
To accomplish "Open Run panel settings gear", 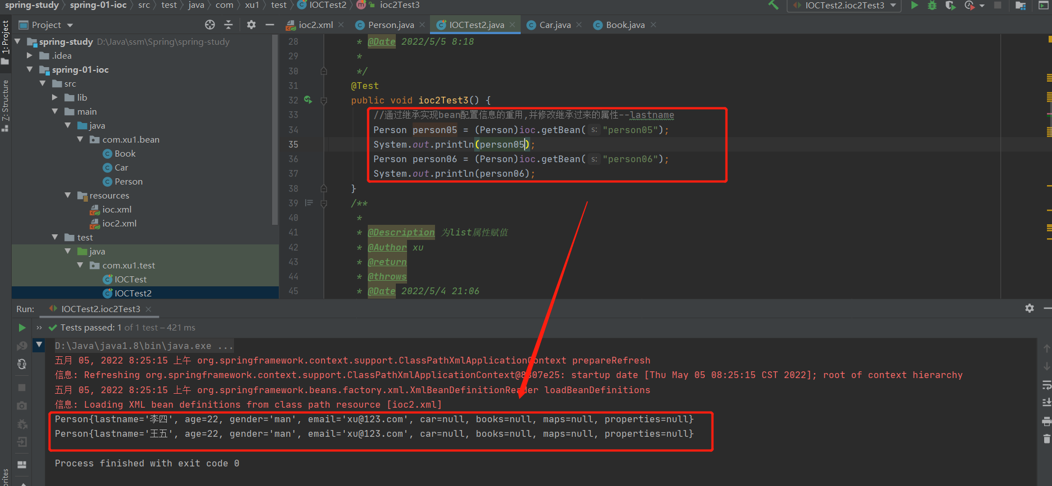I will click(1030, 308).
